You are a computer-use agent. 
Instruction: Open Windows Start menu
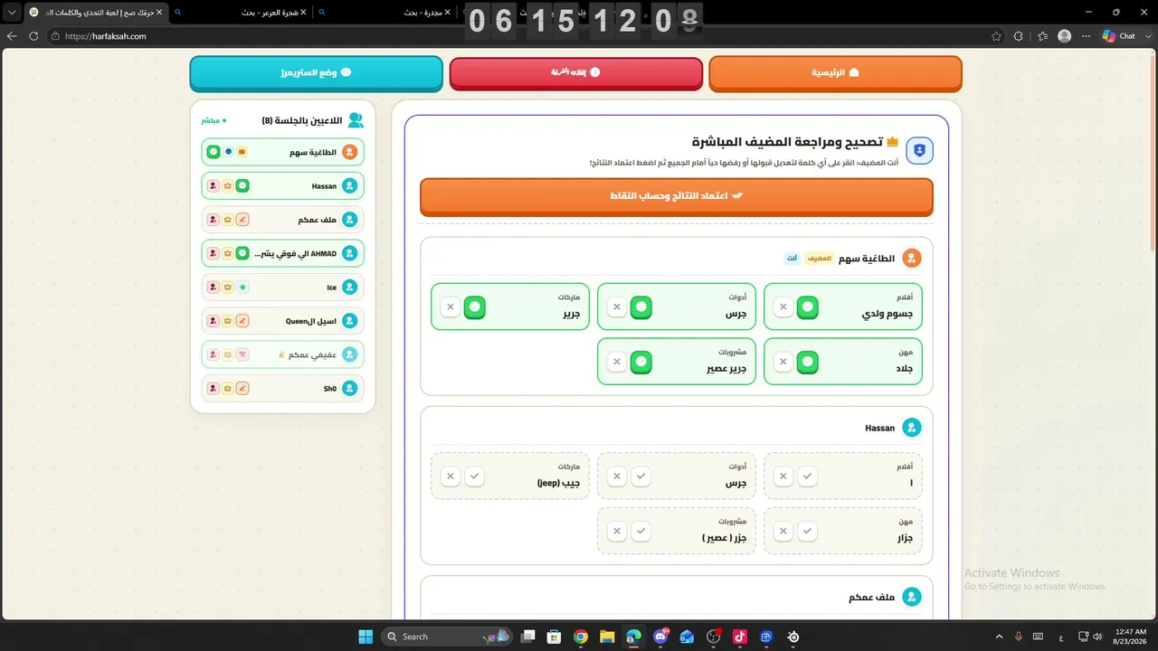click(x=365, y=637)
